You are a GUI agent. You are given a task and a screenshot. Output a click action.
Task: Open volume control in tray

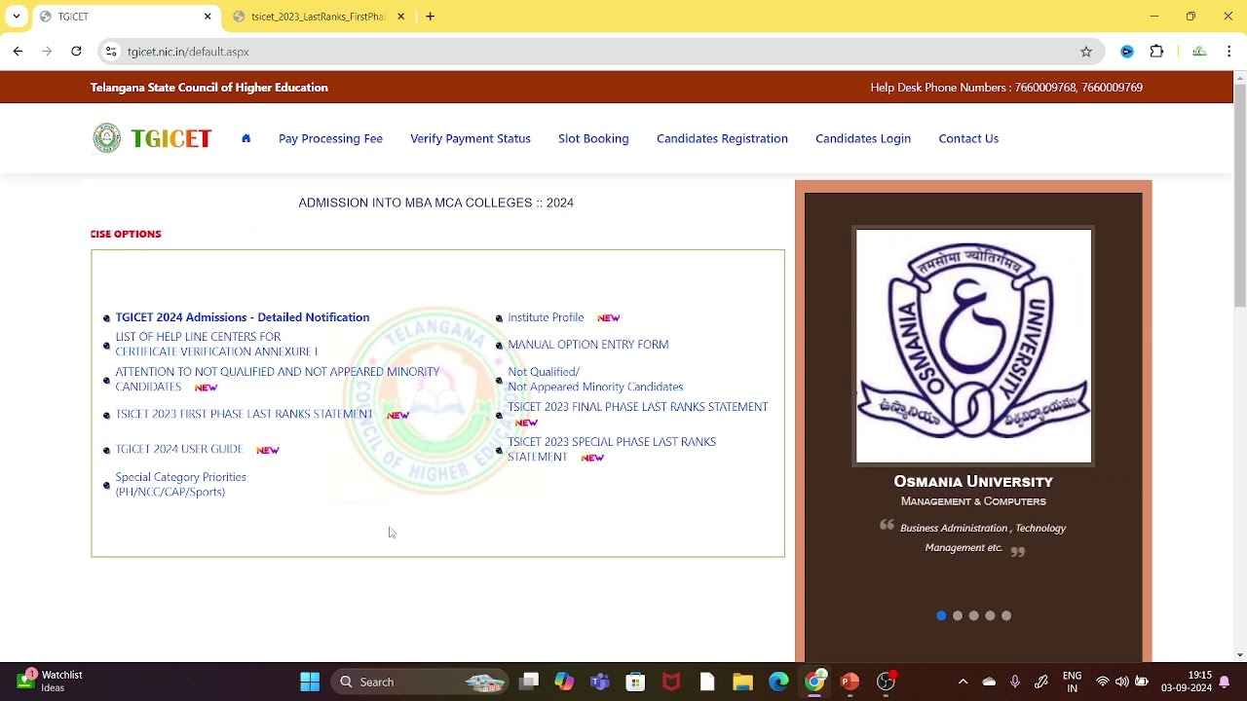[x=1122, y=682]
